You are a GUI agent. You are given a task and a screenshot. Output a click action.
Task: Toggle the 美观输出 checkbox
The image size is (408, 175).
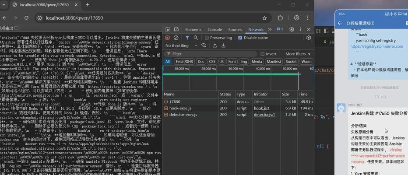click(16, 28)
